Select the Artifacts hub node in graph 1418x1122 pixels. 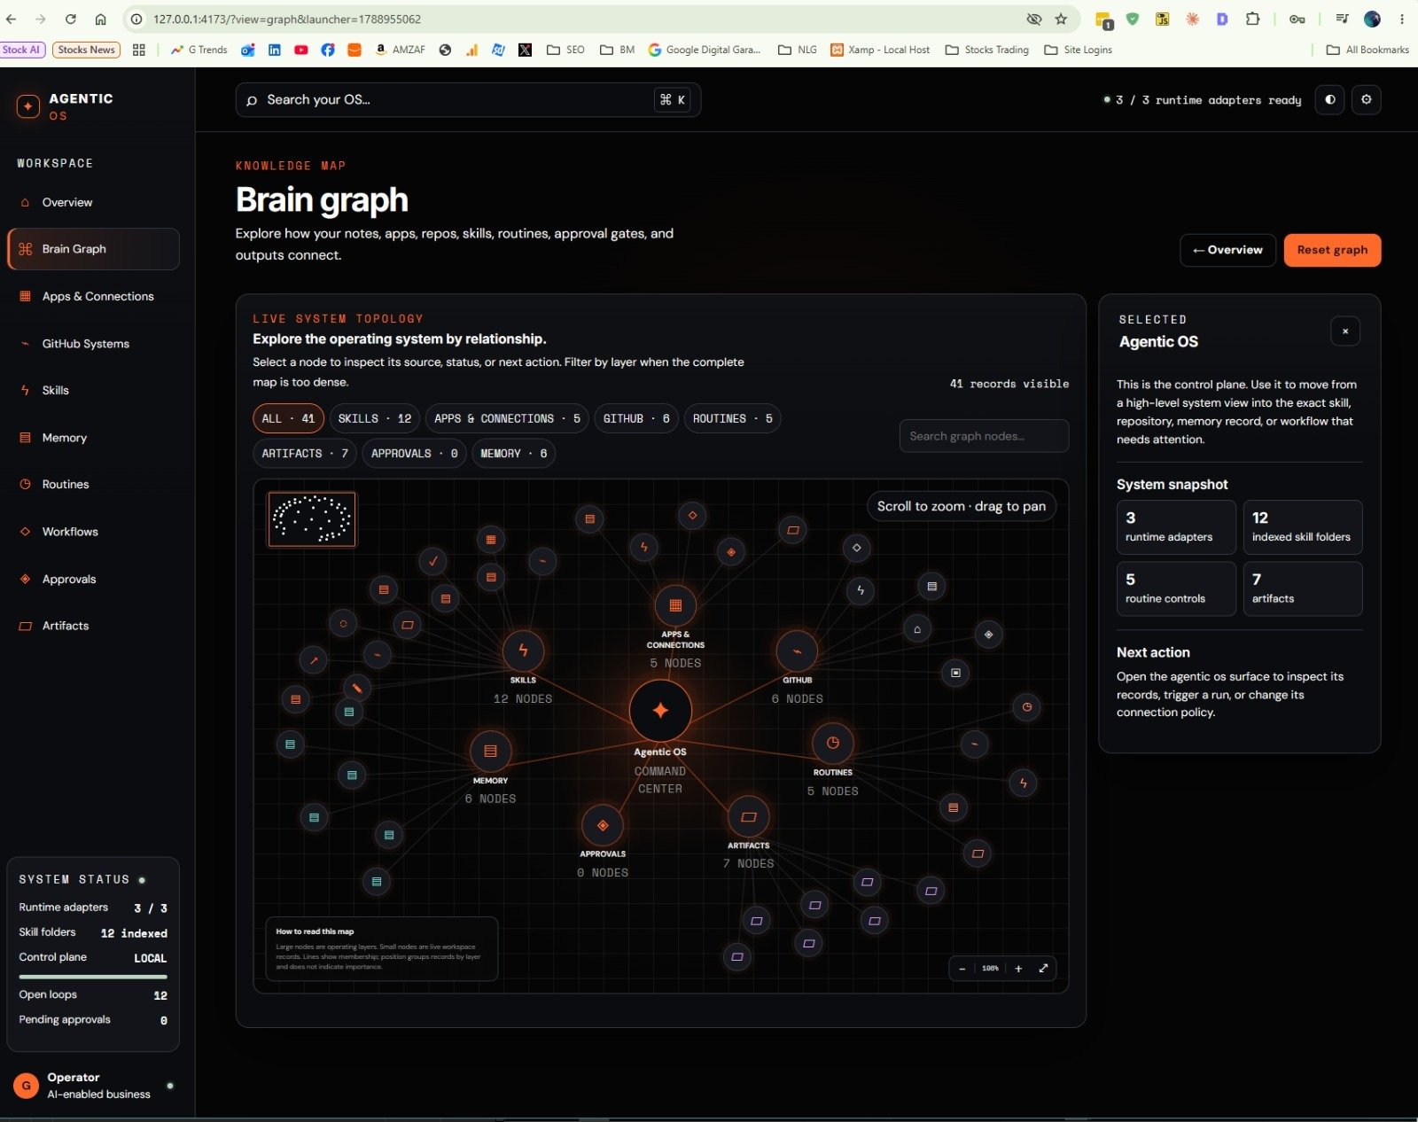pos(748,816)
